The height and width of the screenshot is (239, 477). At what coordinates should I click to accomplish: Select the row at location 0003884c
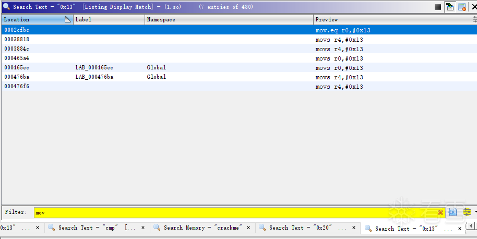tap(239, 49)
